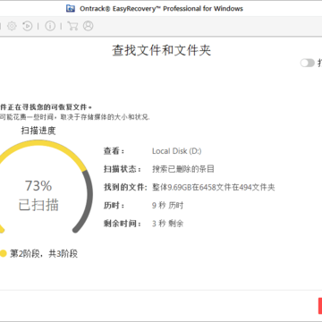The height and width of the screenshot is (322, 322).
Task: Click the window title 'Ontrack® EasyRecovery™ Professional for Windows'
Action: tap(161, 9)
